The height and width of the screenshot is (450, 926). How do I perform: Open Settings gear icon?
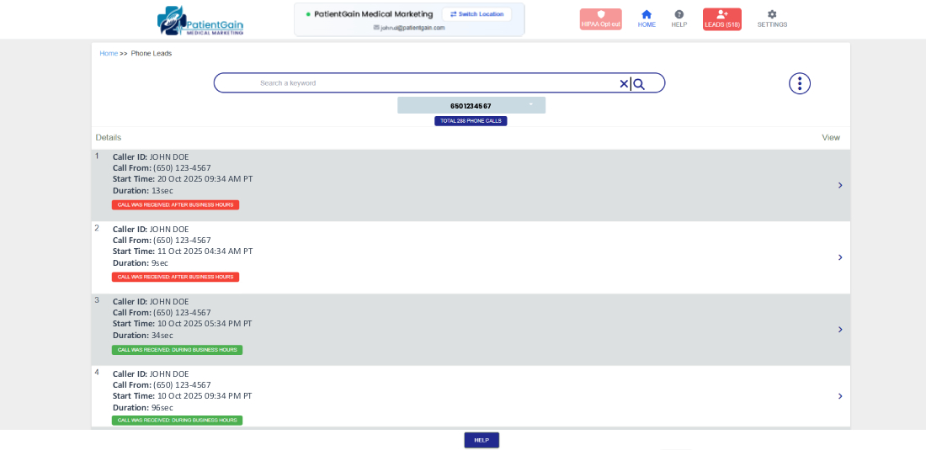pos(772,19)
